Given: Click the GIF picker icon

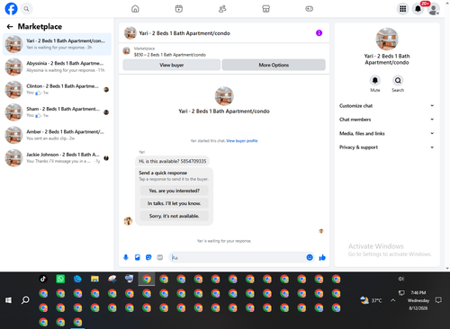Looking at the screenshot, I should click(160, 257).
